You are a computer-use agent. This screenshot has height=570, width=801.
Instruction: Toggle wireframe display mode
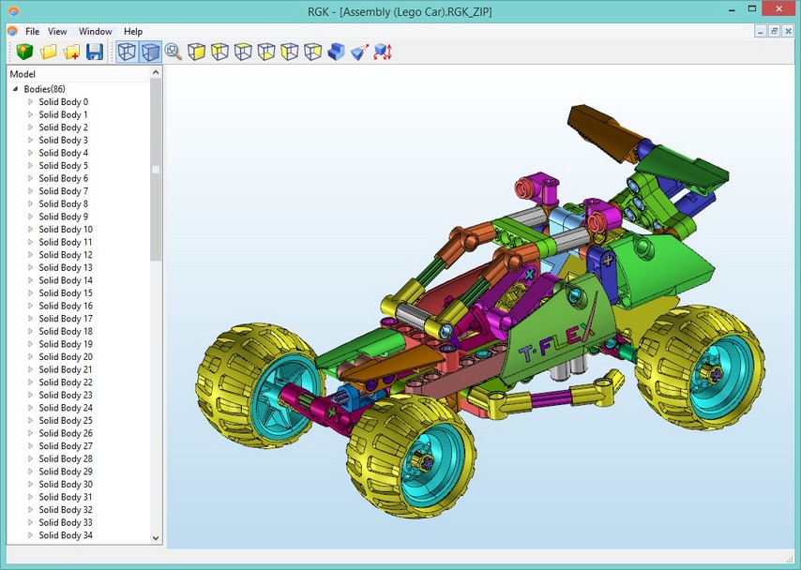127,52
